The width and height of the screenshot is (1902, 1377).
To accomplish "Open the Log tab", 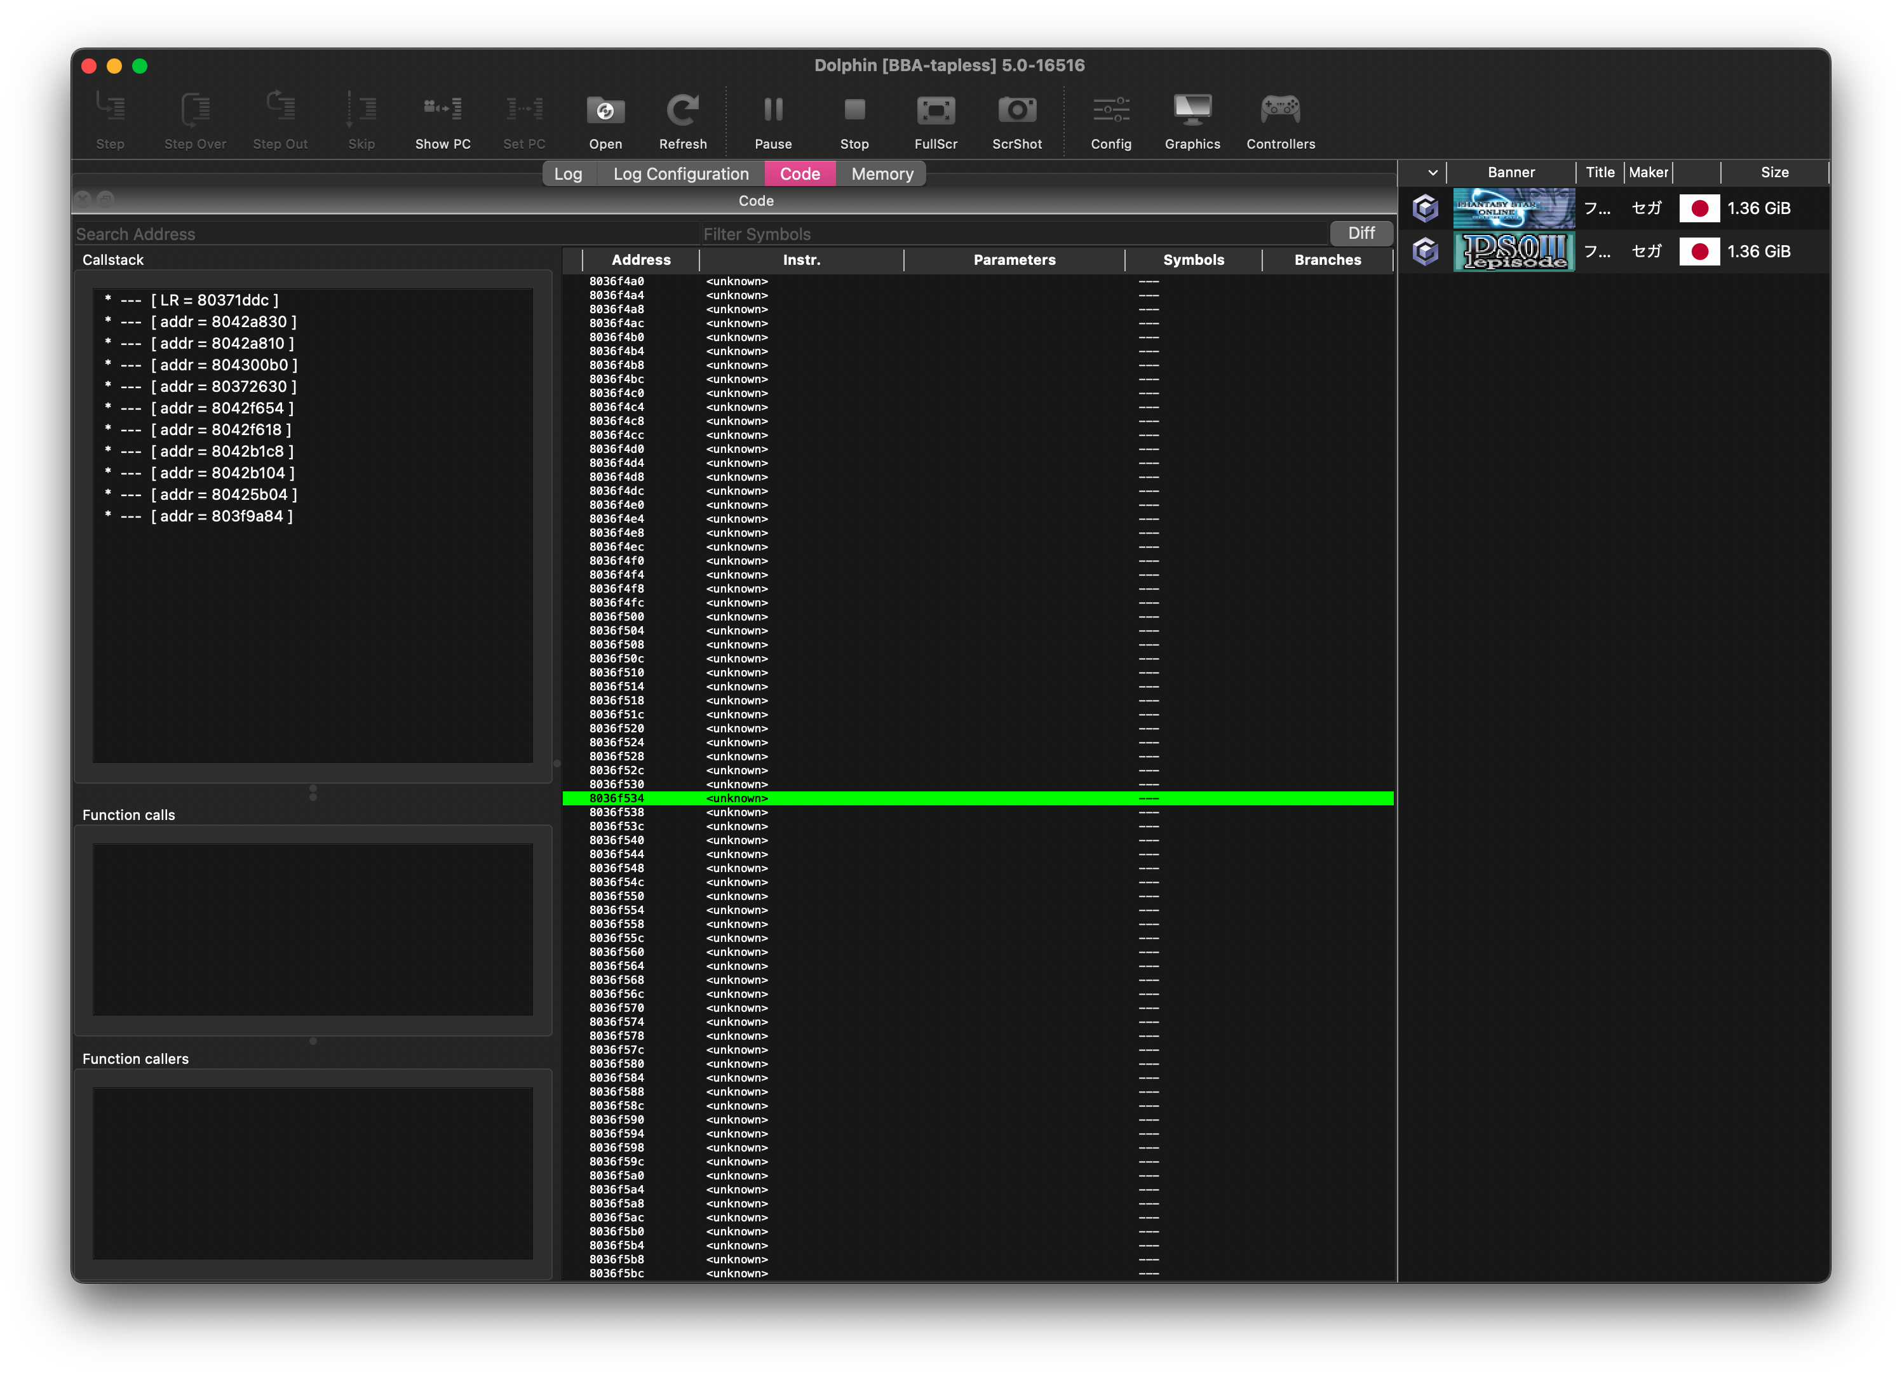I will tap(569, 173).
